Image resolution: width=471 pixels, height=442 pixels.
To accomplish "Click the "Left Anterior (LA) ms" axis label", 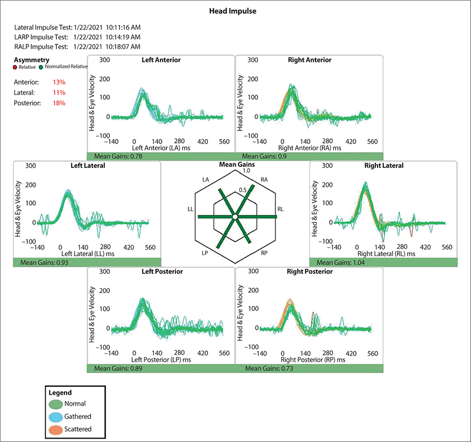I will click(161, 148).
